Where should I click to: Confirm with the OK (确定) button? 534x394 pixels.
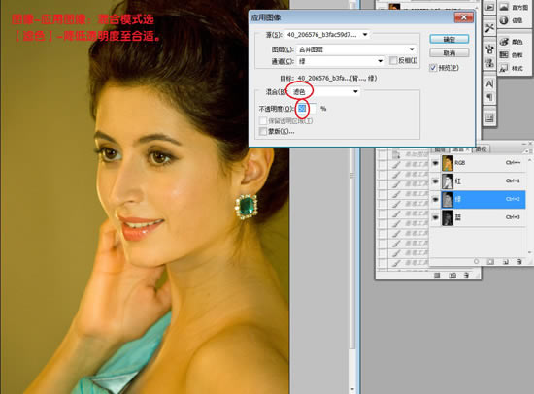(449, 39)
